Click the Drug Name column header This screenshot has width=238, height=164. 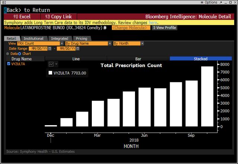click(x=22, y=59)
